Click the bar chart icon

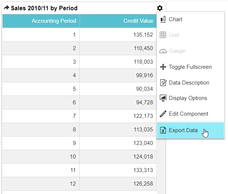coord(163,19)
